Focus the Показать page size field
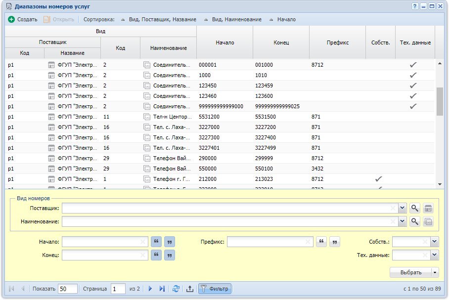 pyautogui.click(x=68, y=289)
